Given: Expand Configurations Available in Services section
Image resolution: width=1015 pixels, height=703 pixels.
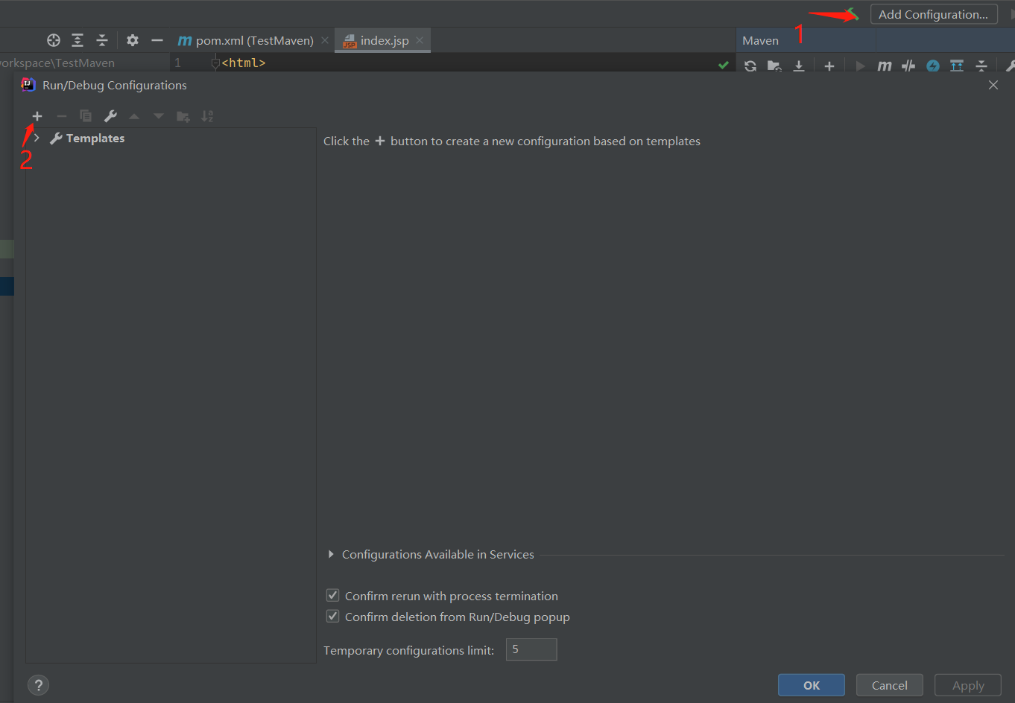Looking at the screenshot, I should 331,554.
